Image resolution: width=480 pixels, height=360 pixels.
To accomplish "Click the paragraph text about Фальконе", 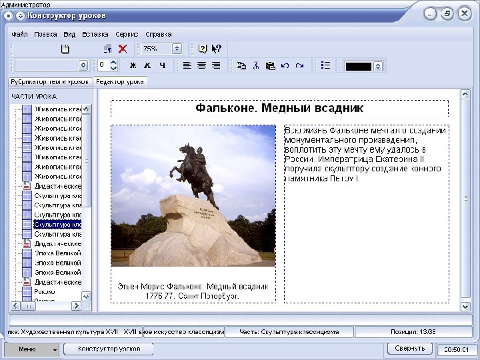I will coord(365,154).
